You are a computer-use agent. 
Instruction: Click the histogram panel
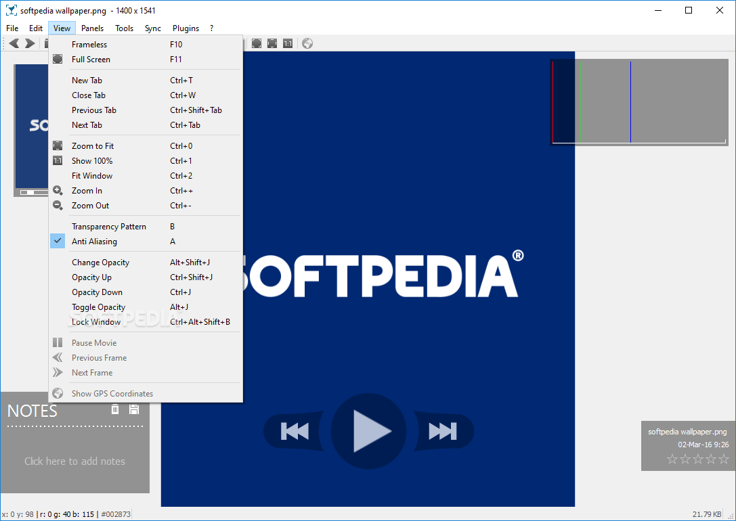tap(639, 102)
